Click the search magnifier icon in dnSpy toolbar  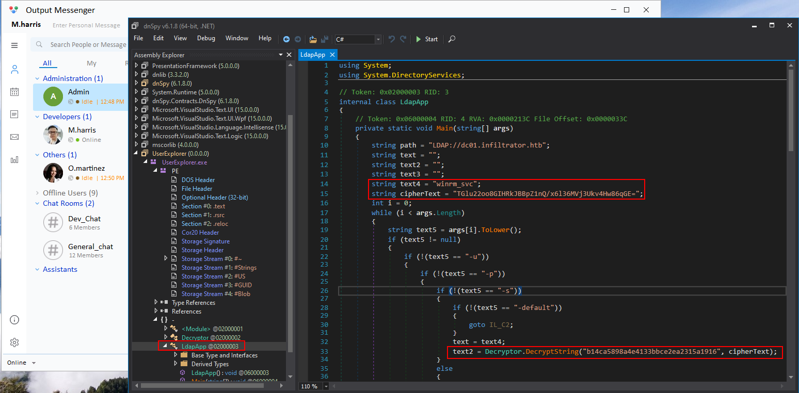pos(452,39)
